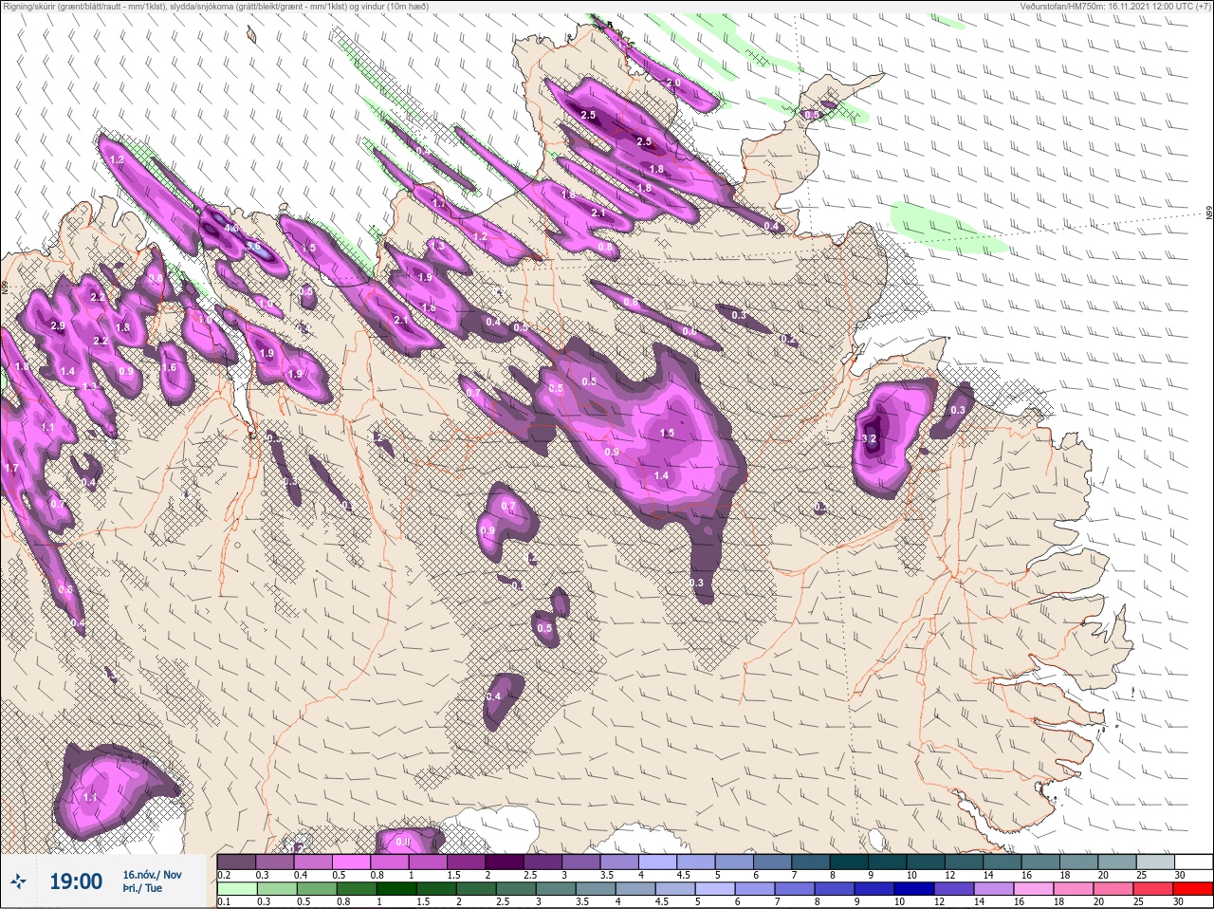Select upper legend white swatch after 30

[x=1194, y=861]
